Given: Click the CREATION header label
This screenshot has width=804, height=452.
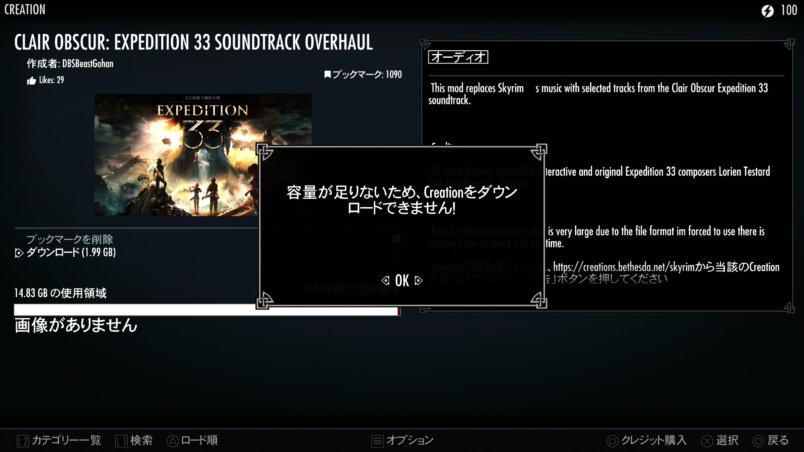Looking at the screenshot, I should tap(25, 10).
